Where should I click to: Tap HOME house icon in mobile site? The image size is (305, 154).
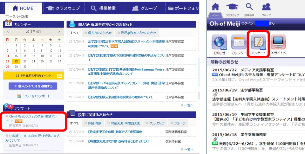pos(215,7)
